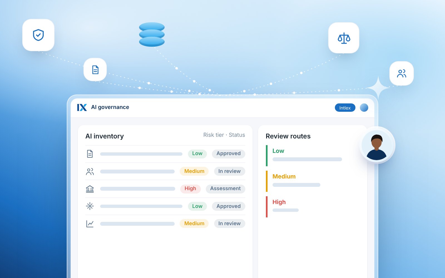Click the Risk tier · Status column label
Viewport: 445px width, 278px height.
224,135
